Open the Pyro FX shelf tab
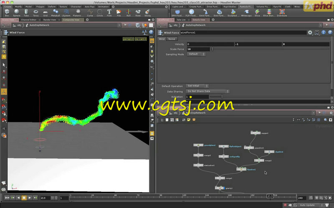 (277, 7)
